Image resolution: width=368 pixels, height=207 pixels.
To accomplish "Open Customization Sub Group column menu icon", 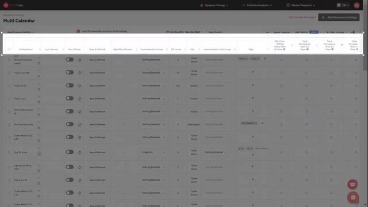I will pos(235,49).
